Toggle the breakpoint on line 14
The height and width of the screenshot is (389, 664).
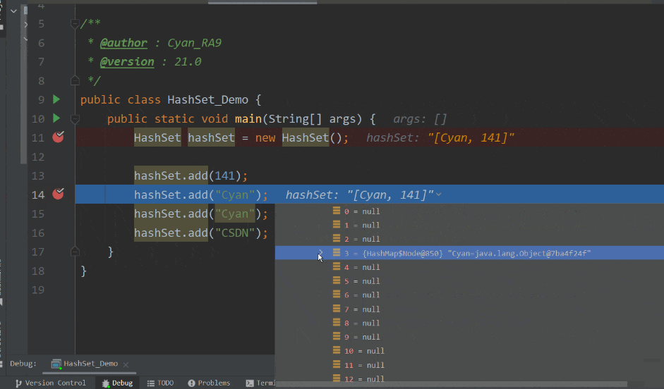click(x=58, y=194)
